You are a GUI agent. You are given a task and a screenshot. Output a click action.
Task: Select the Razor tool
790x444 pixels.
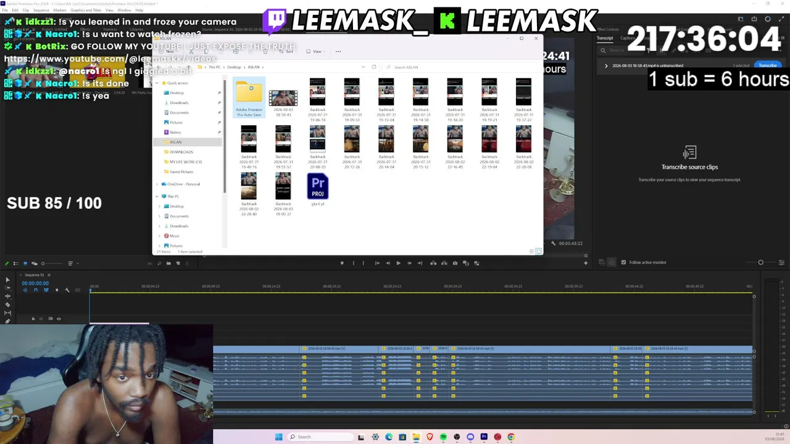(x=7, y=305)
